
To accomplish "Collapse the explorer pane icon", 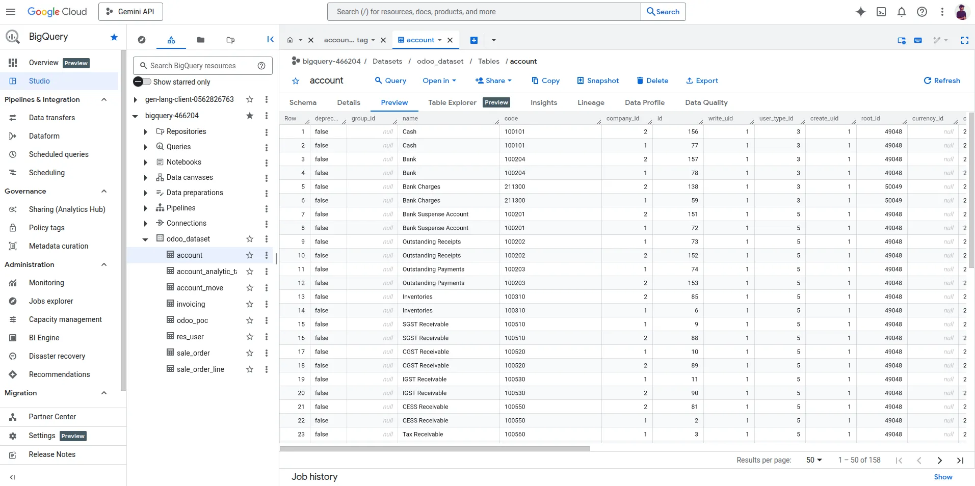I will coord(270,40).
